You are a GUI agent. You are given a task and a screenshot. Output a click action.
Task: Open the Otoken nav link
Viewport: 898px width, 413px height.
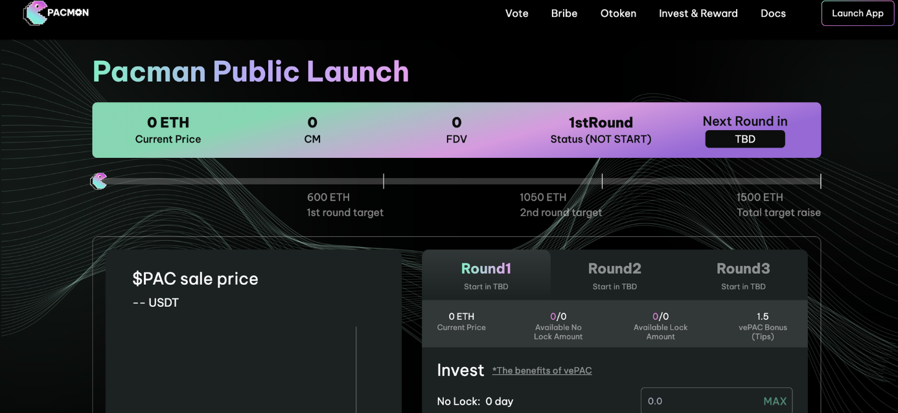618,13
